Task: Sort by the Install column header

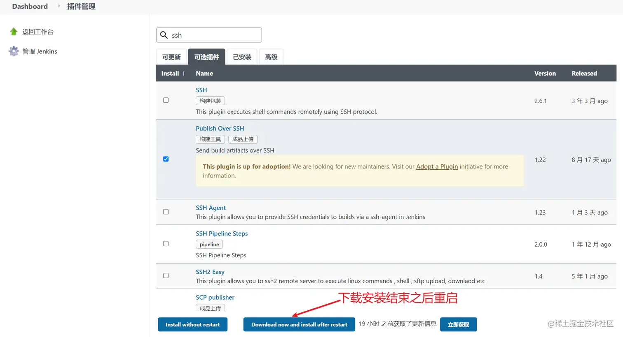Action: (170, 74)
